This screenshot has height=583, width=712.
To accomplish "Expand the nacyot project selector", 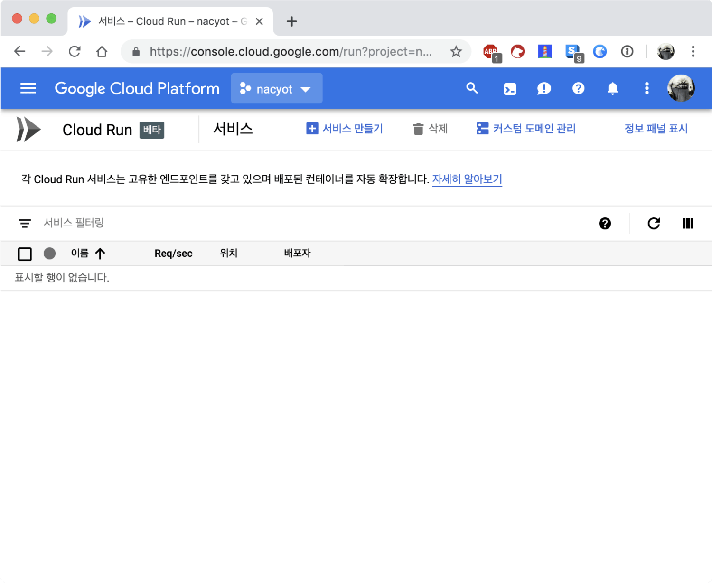I will [x=276, y=89].
